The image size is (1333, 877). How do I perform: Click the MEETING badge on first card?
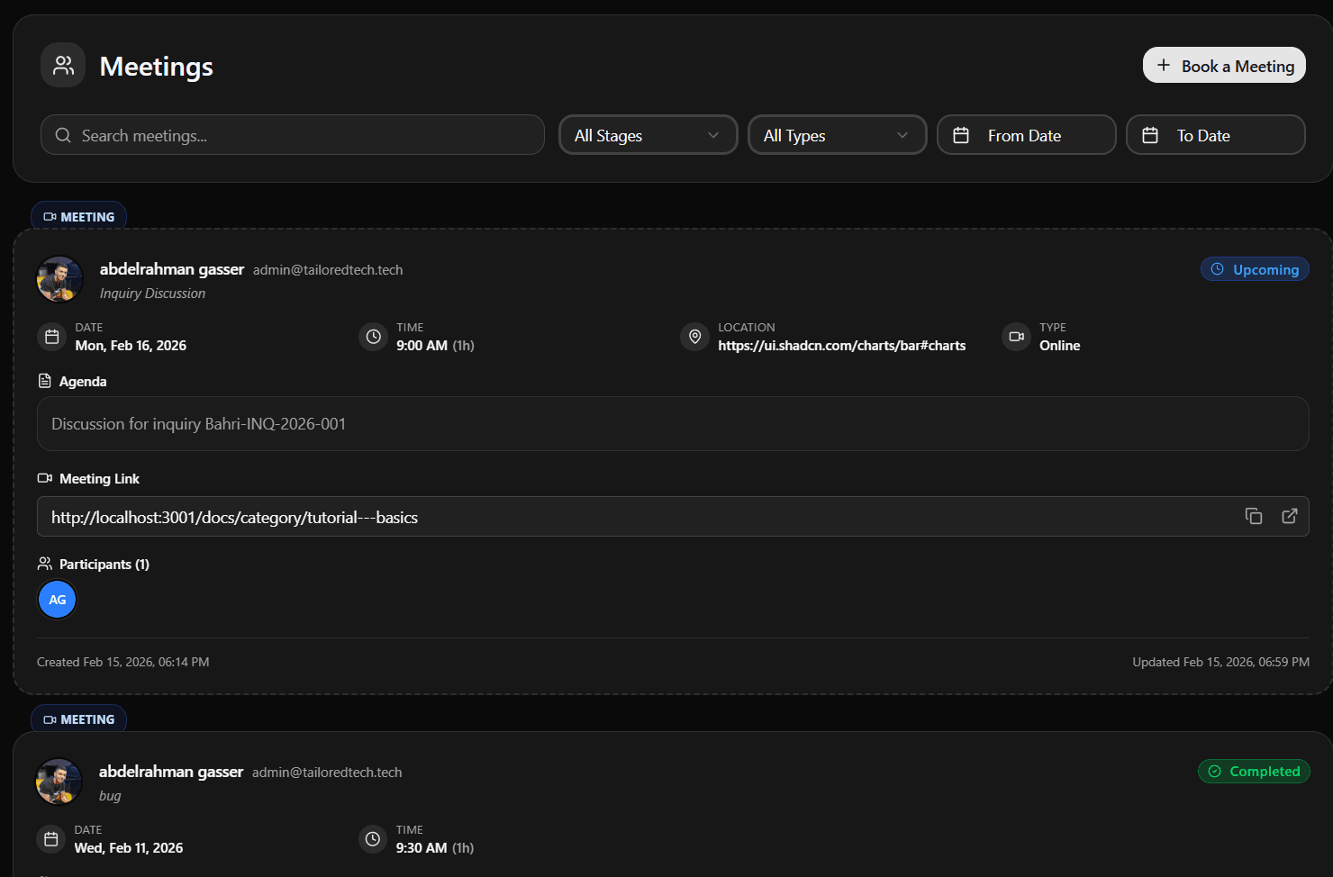pos(78,216)
